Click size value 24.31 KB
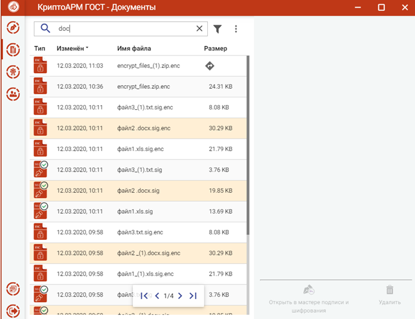The width and height of the screenshot is (415, 319). pos(220,86)
